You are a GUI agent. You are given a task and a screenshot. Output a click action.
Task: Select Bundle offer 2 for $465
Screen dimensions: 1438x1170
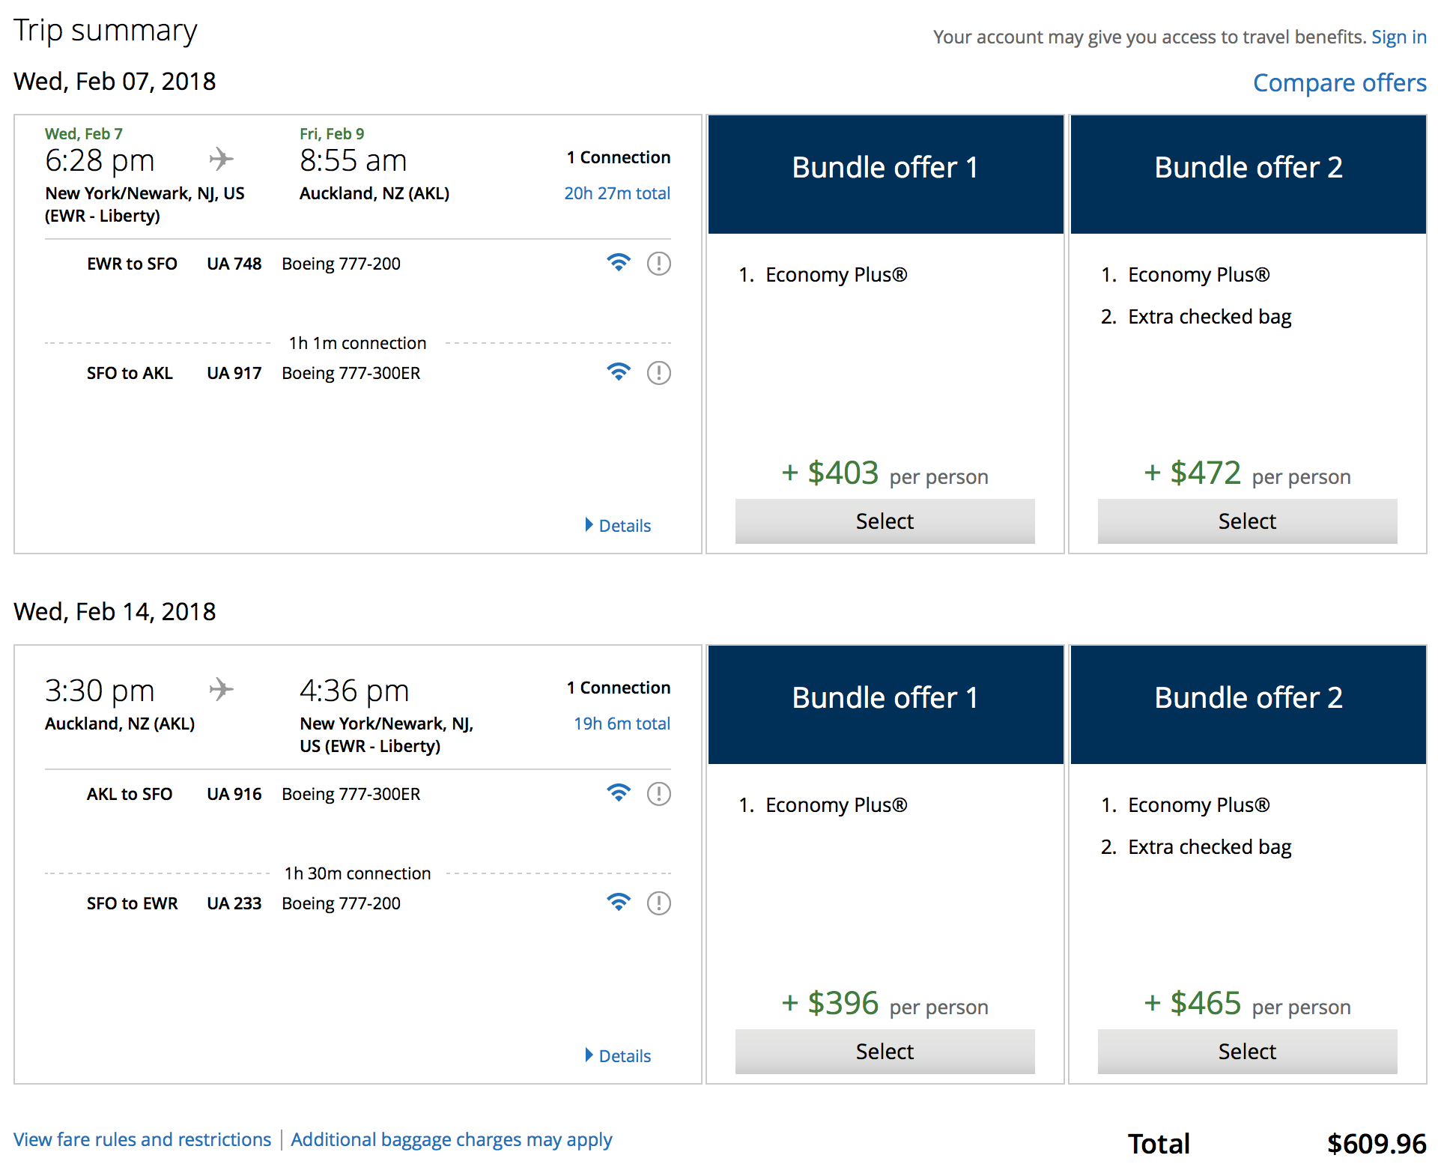pos(1247,1052)
